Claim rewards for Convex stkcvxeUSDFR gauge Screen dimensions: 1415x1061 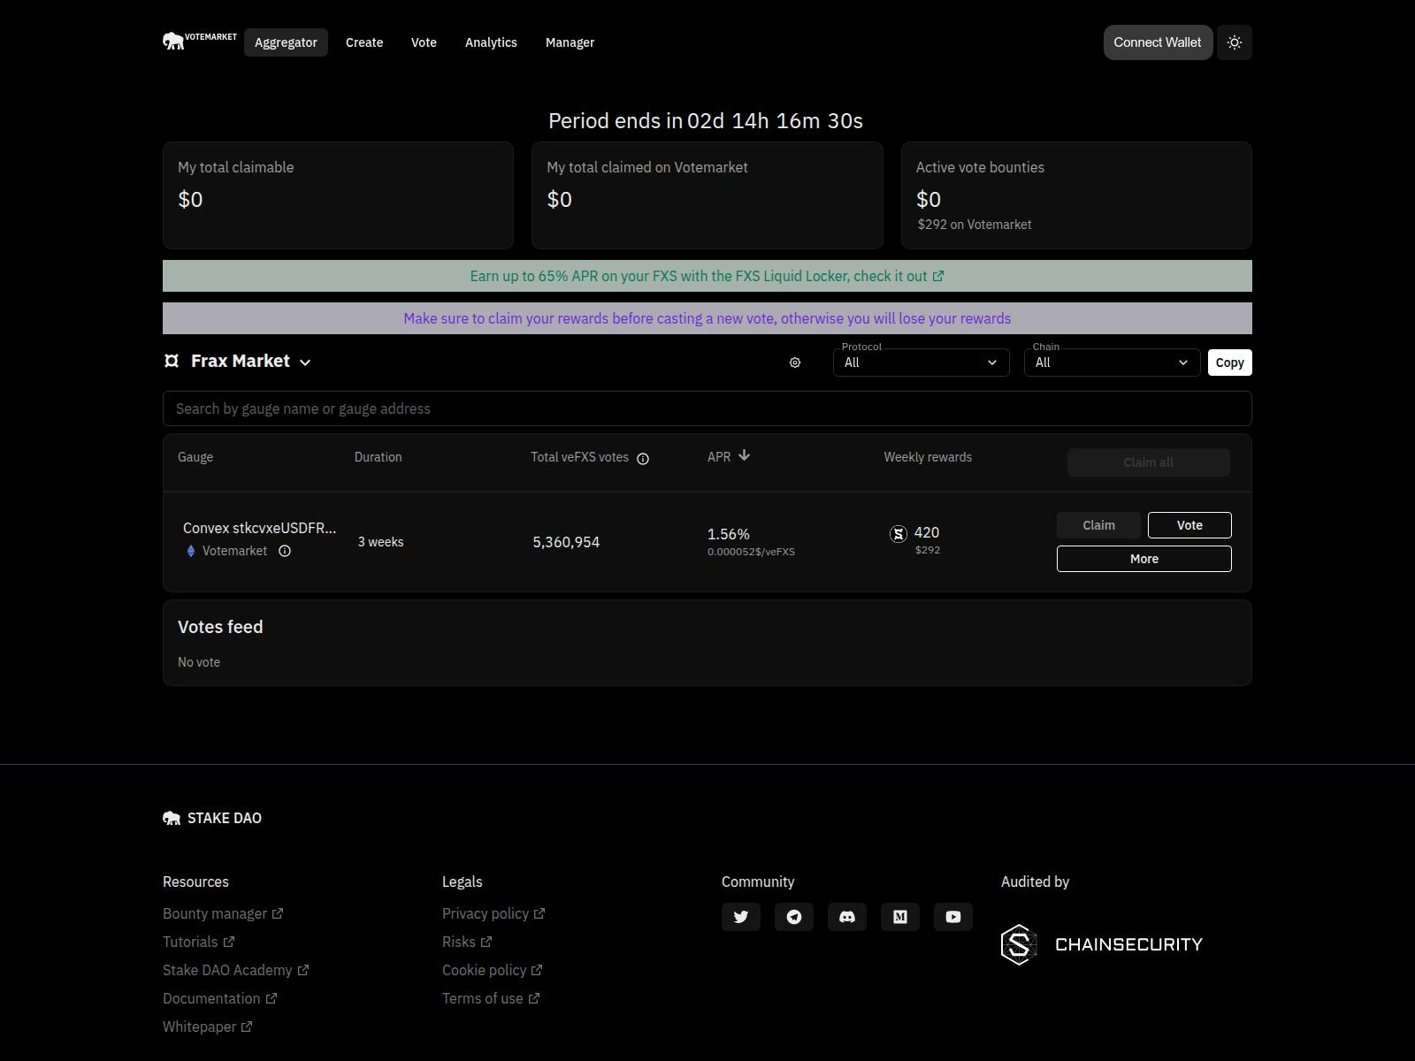point(1098,525)
